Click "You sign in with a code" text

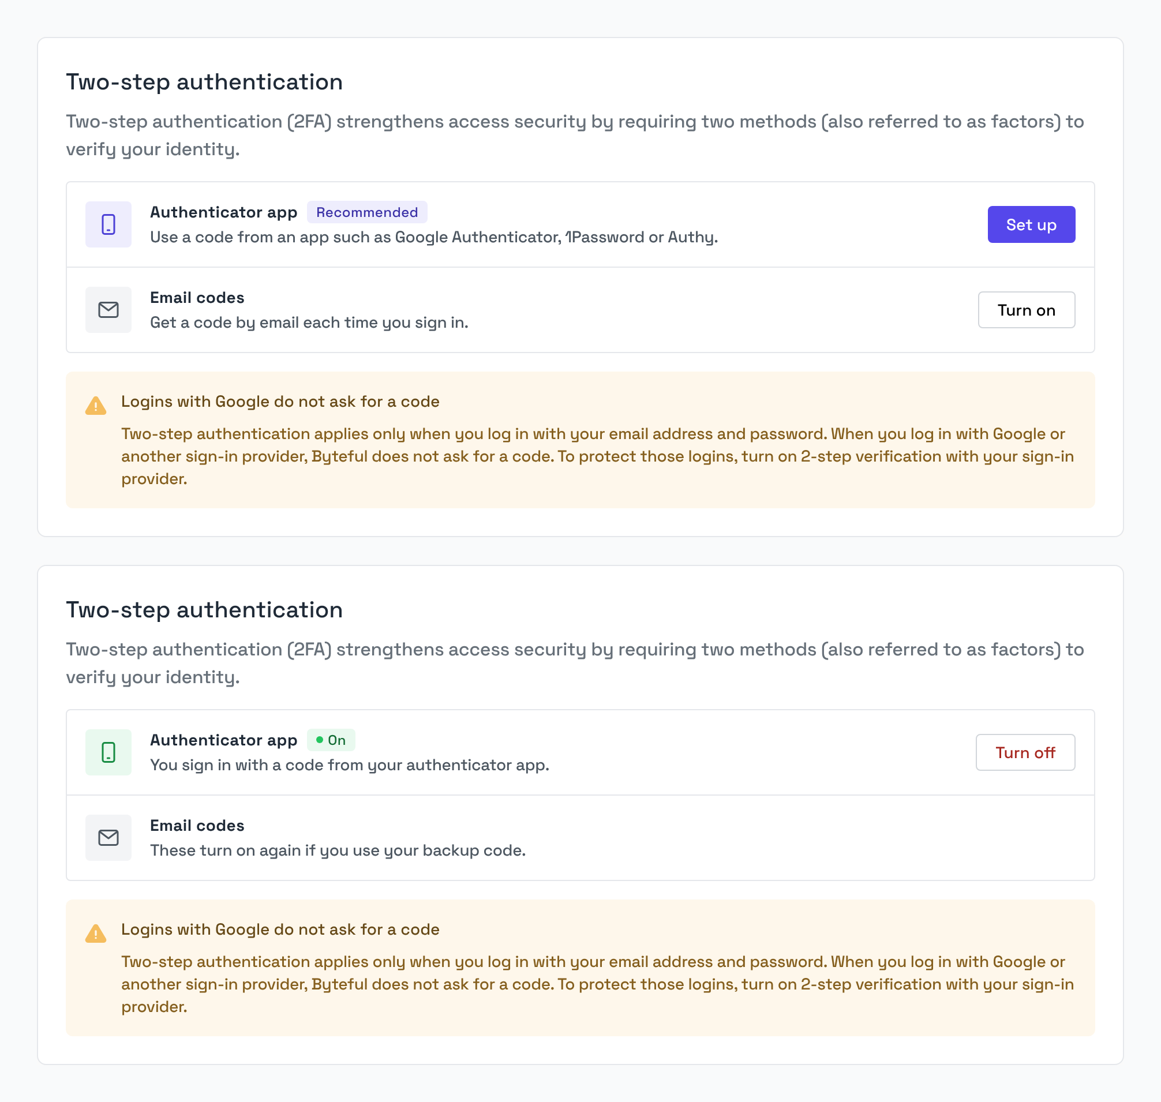point(350,766)
